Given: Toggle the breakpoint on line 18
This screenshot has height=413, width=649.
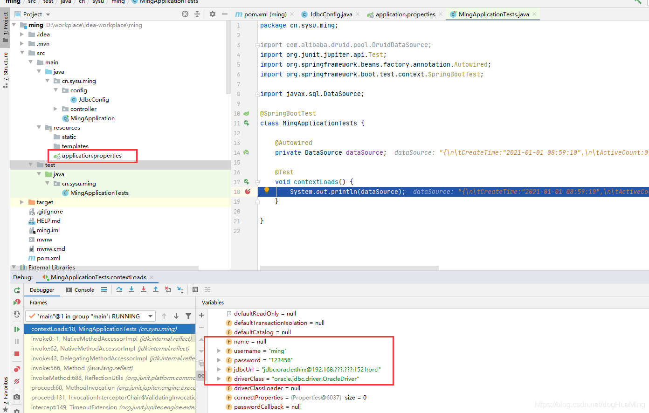Looking at the screenshot, I should coord(248,192).
